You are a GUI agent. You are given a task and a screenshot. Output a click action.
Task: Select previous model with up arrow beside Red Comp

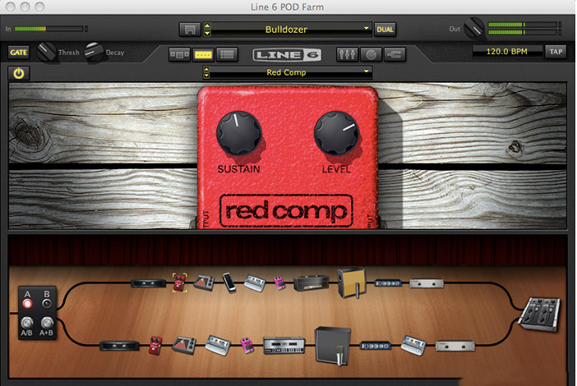206,69
